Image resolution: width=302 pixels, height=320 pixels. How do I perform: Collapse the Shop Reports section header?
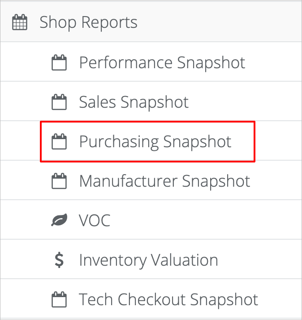89,22
